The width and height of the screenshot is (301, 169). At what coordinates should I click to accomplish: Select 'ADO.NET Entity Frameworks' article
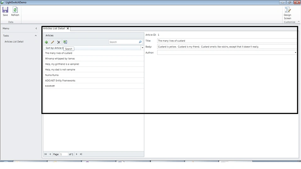pyautogui.click(x=93, y=80)
